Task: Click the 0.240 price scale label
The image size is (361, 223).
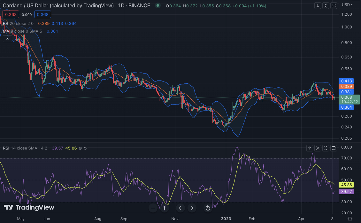Action: pos(347,127)
